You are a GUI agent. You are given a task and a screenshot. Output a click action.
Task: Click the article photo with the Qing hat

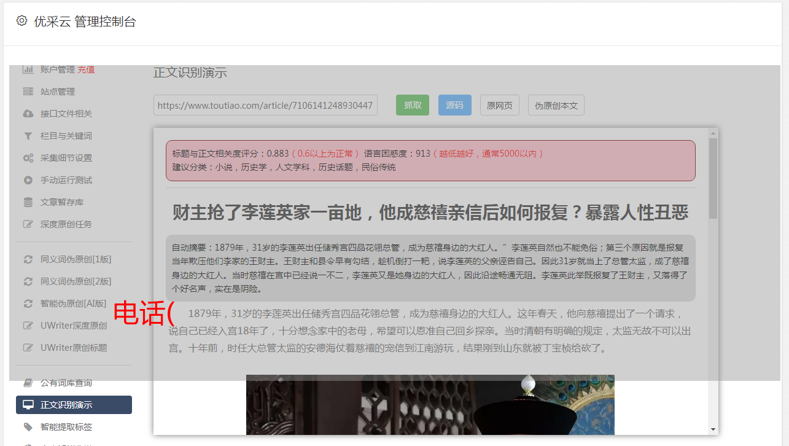point(430,405)
